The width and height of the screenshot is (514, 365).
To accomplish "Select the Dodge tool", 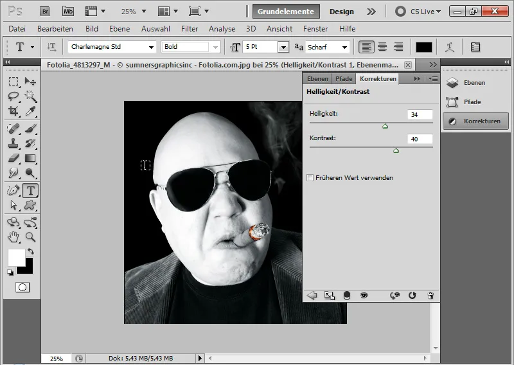I will (x=30, y=173).
